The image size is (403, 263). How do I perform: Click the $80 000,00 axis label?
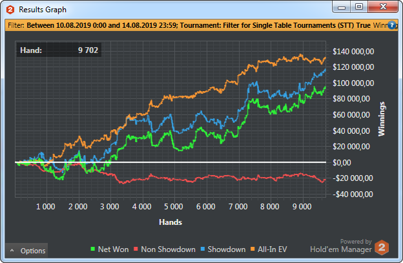(x=351, y=99)
